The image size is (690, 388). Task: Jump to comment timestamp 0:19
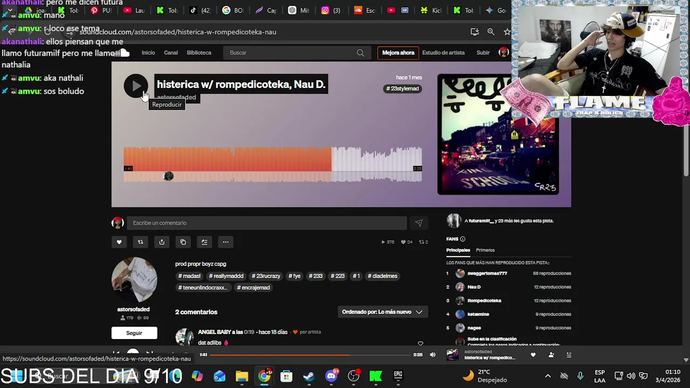click(249, 332)
